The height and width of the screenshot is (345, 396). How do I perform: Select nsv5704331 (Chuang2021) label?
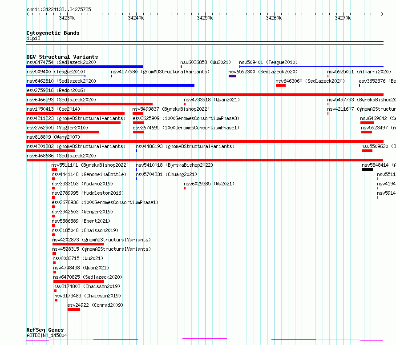pyautogui.click(x=166, y=174)
